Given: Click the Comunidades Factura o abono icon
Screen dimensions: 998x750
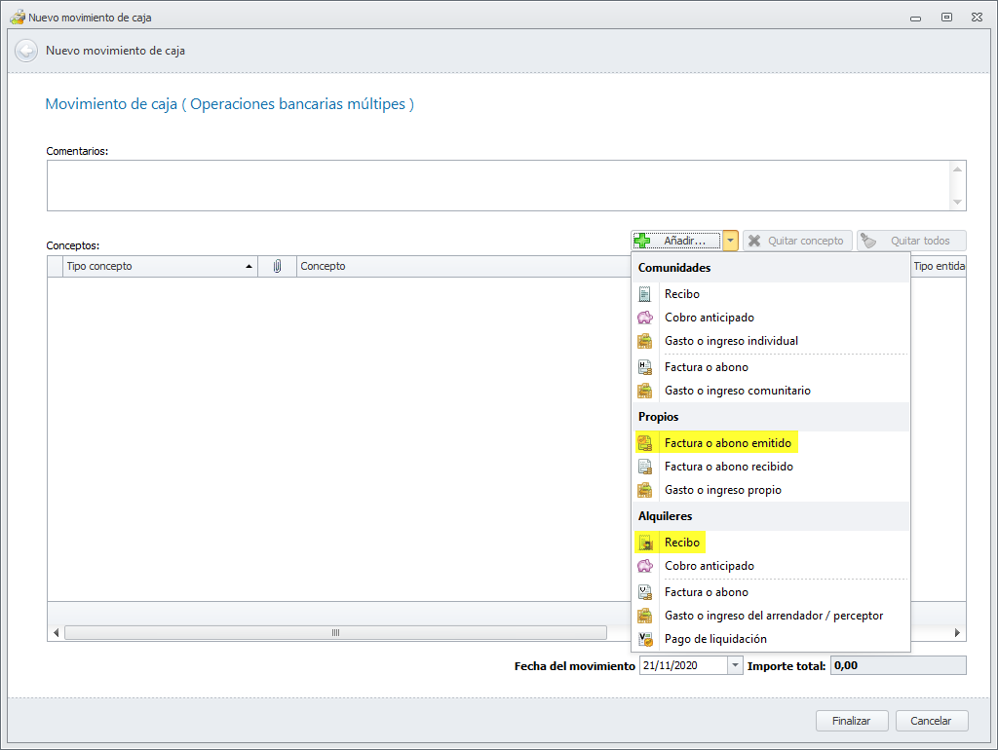Looking at the screenshot, I should [645, 367].
